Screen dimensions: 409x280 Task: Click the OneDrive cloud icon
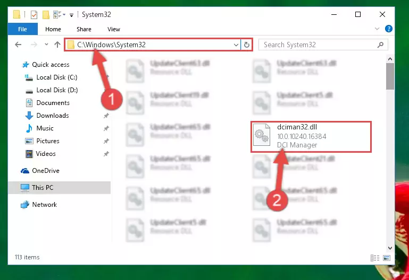click(x=25, y=171)
